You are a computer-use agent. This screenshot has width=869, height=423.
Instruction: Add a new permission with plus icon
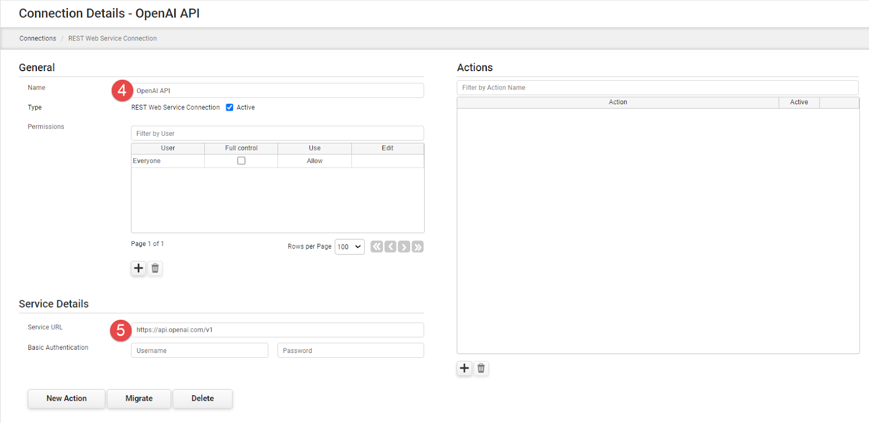click(138, 268)
